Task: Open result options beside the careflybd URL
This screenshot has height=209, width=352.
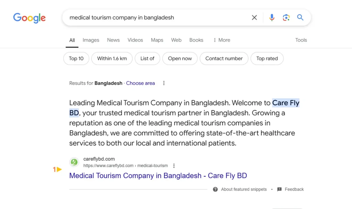Action: (174, 166)
